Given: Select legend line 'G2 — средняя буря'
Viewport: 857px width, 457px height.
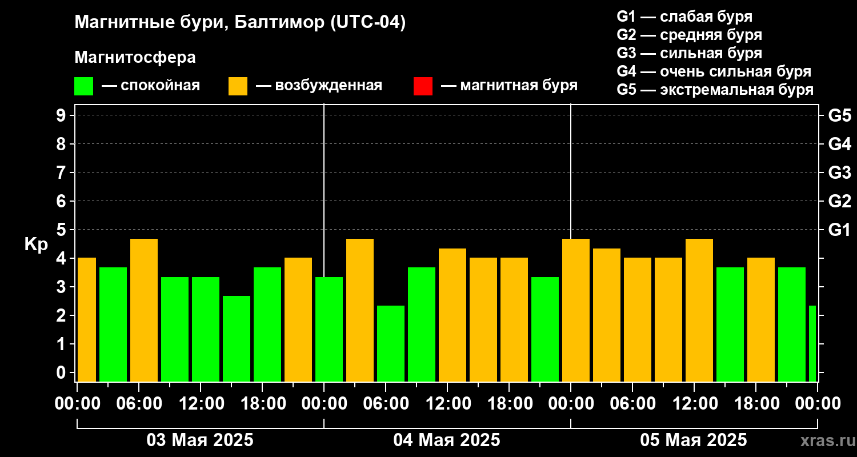Looking at the screenshot, I should (689, 34).
